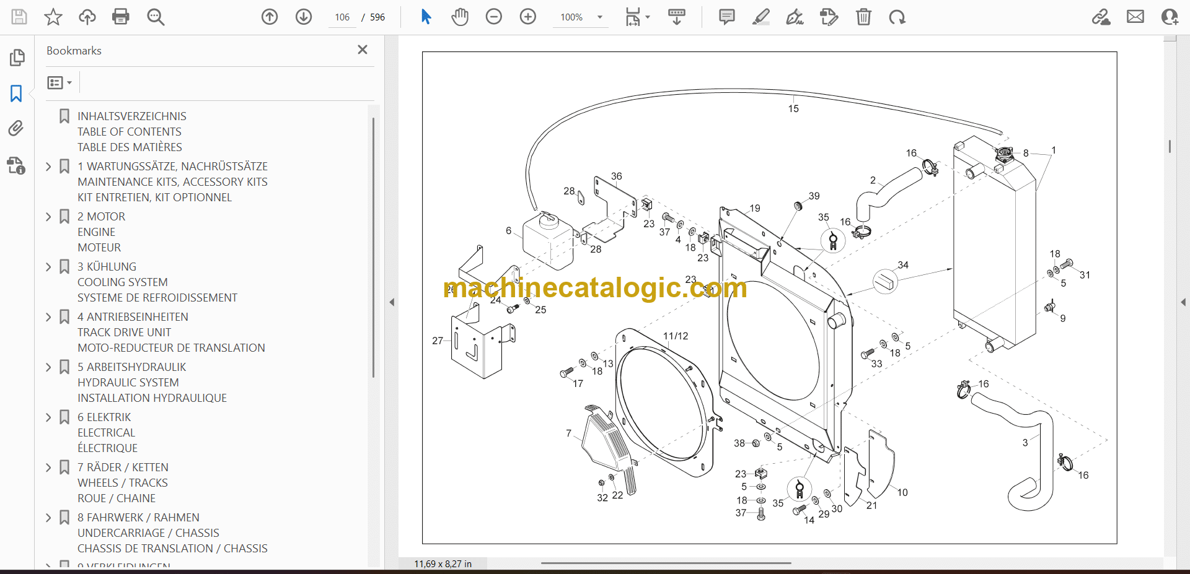This screenshot has width=1190, height=574.
Task: Open the find text search tool
Action: (x=156, y=17)
